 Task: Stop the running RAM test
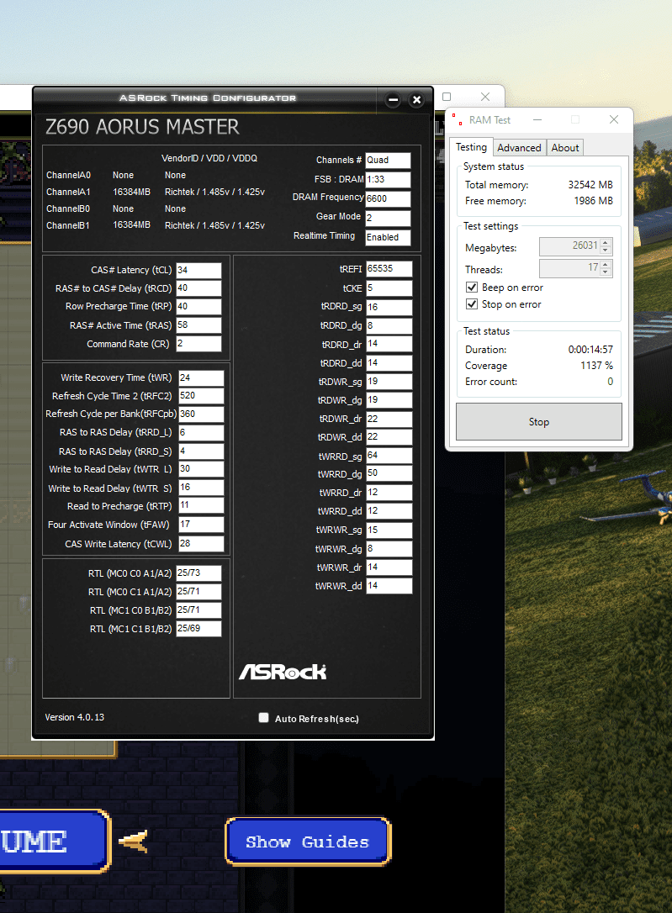coord(538,421)
